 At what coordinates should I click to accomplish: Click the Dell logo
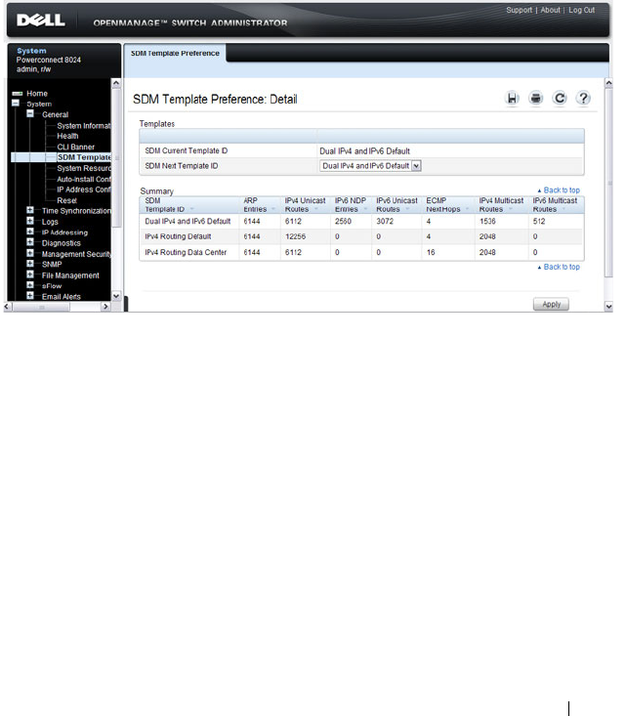click(x=41, y=21)
